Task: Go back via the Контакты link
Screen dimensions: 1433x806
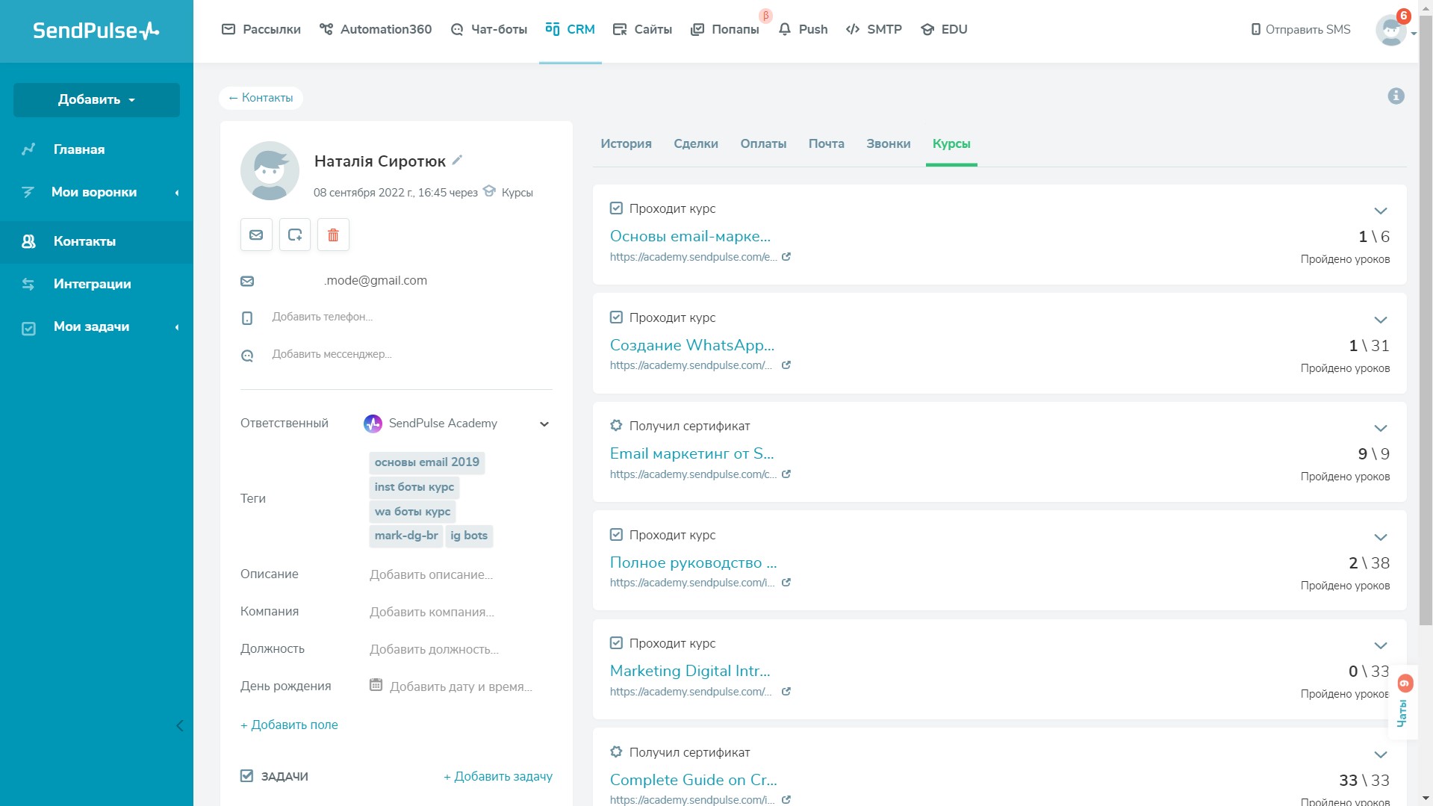Action: coord(261,98)
